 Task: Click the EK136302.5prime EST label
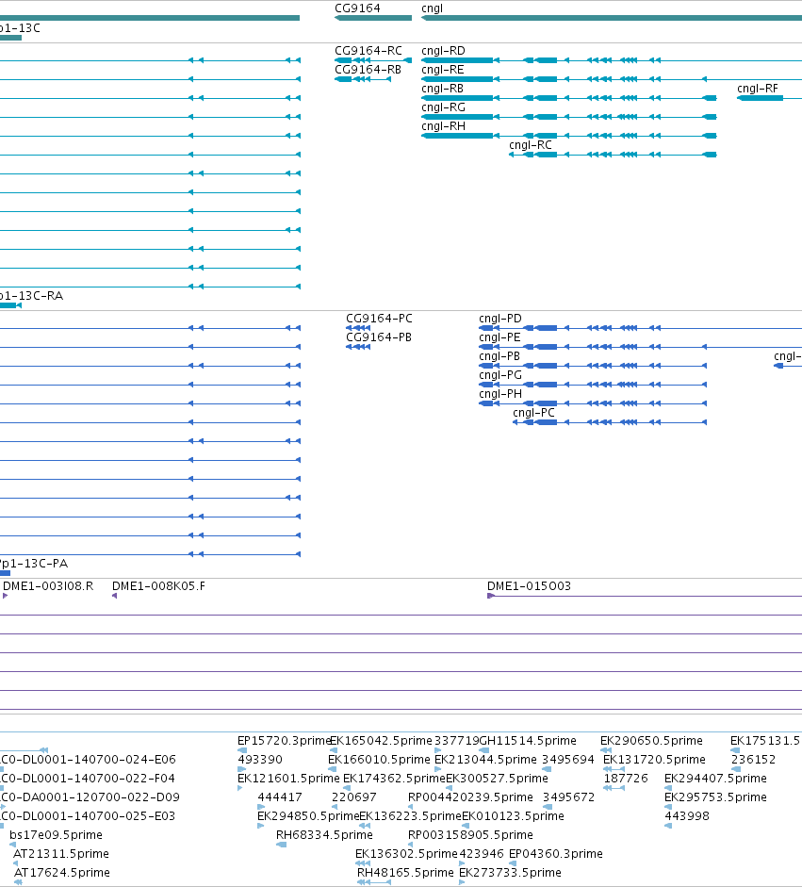point(407,854)
